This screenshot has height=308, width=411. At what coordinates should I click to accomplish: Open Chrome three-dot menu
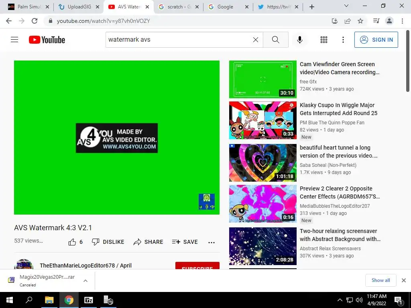[402, 21]
